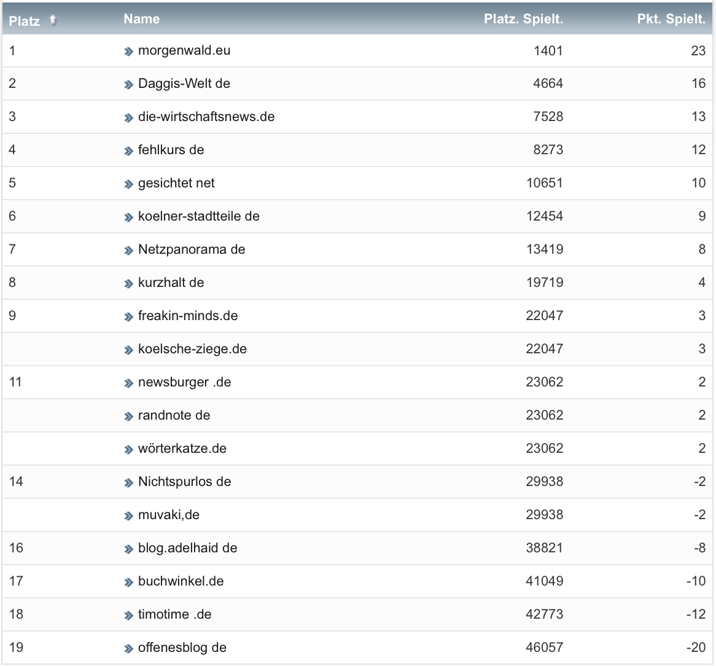Click the arrow icon beside koelsche-ziege.de
Image resolution: width=716 pixels, height=666 pixels.
128,350
